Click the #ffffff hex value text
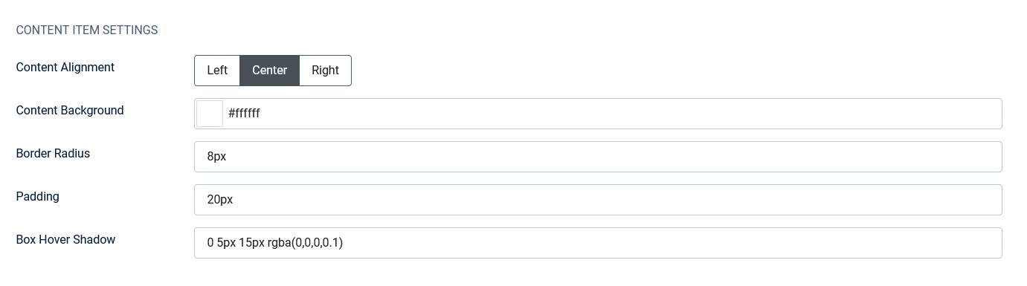The width and height of the screenshot is (1027, 286). [x=244, y=114]
